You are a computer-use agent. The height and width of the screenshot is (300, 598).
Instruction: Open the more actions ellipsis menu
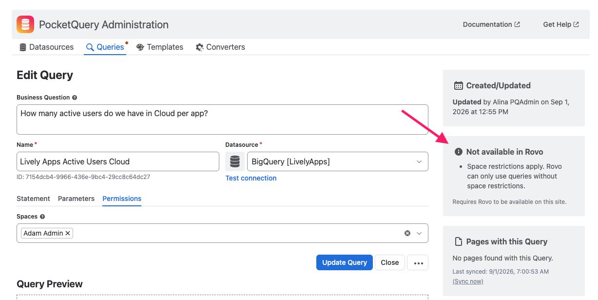418,262
